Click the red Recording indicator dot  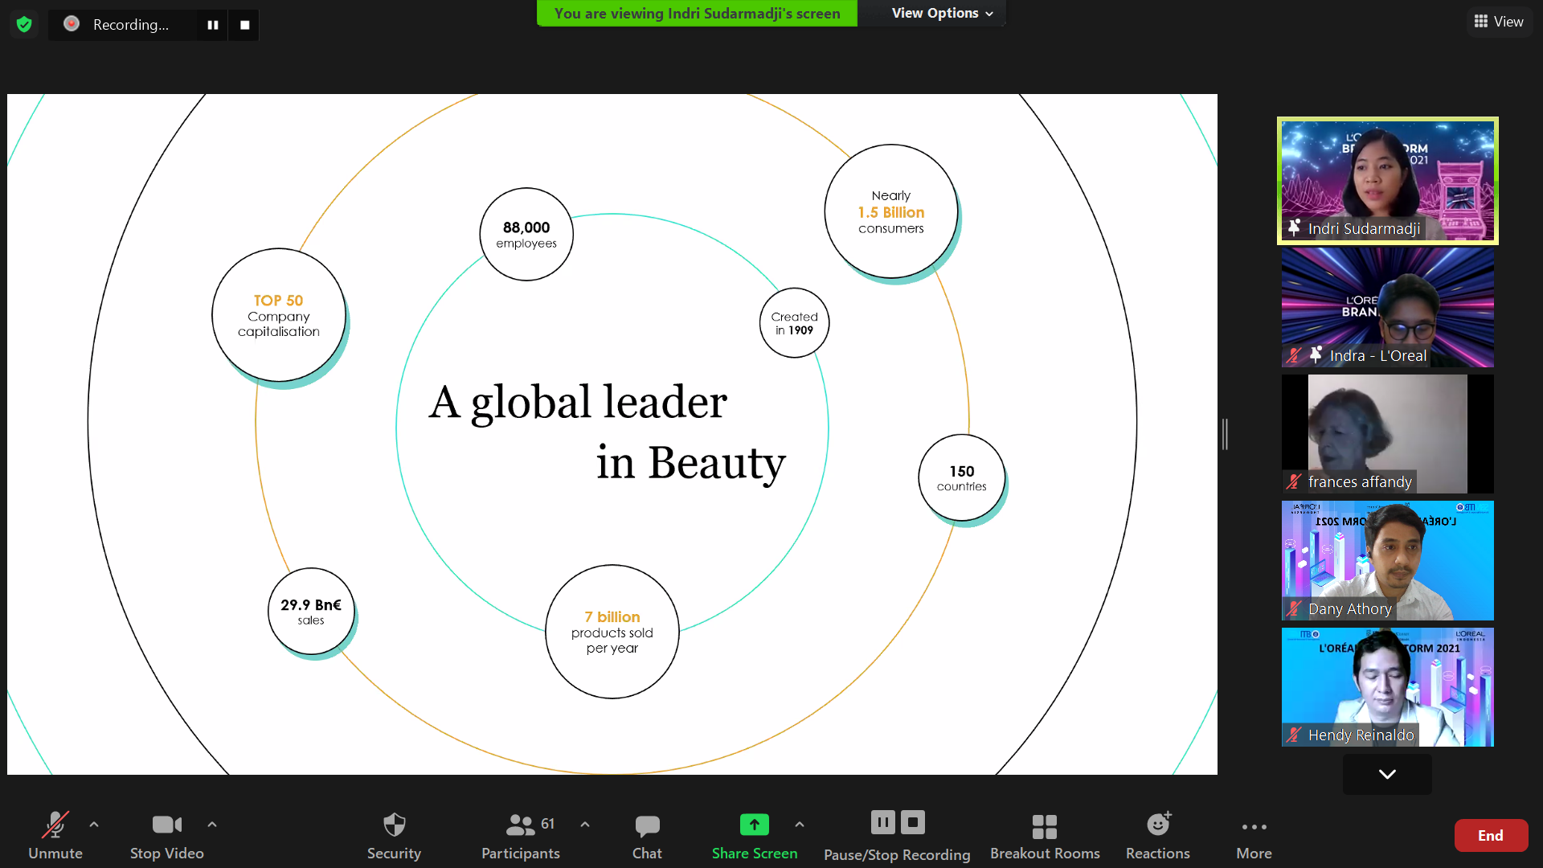pos(72,24)
